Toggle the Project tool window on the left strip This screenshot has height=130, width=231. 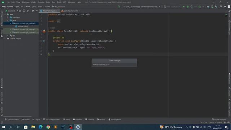pos(1,33)
